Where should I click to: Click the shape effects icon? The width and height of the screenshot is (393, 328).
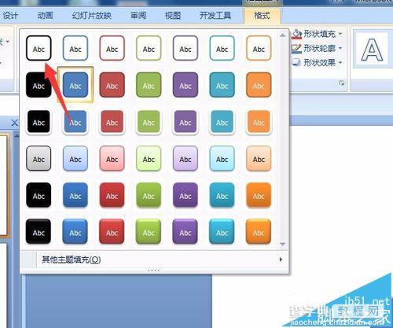[x=296, y=62]
